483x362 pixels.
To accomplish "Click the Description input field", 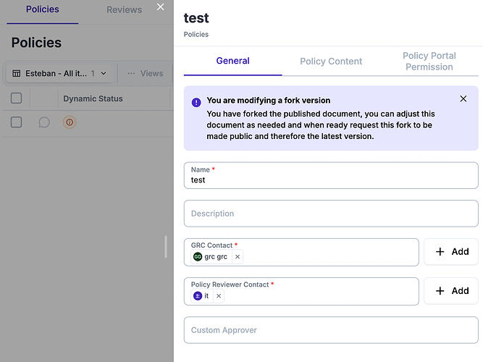I will [x=331, y=214].
